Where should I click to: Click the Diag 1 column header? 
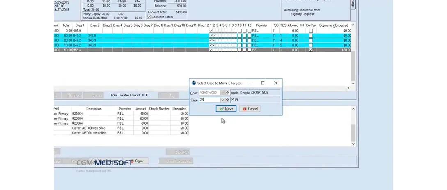(80, 25)
